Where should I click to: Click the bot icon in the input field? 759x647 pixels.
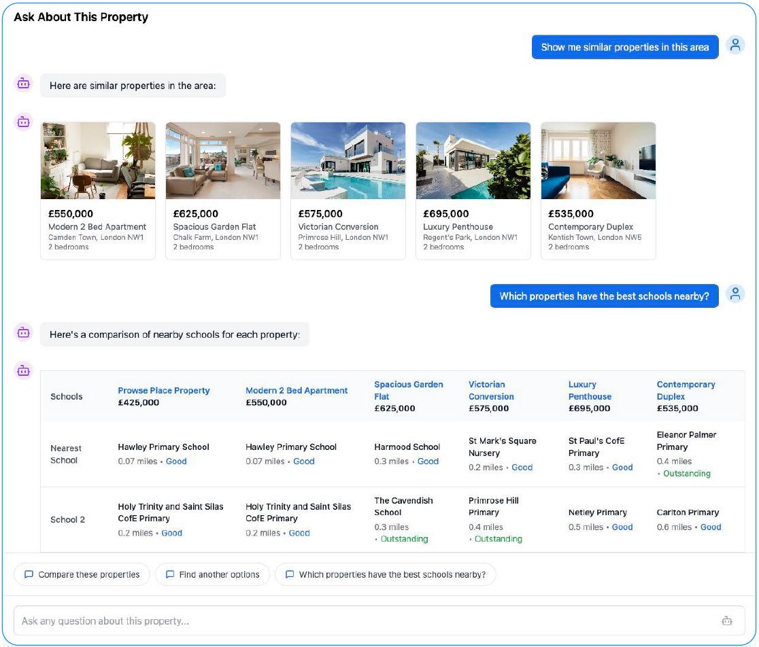click(x=726, y=620)
